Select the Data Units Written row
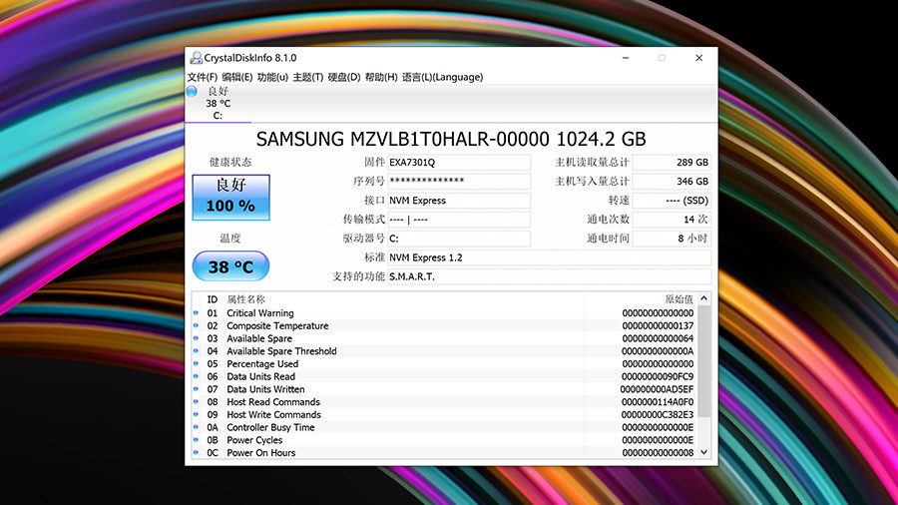Viewport: 898px width, 505px height. [444, 389]
